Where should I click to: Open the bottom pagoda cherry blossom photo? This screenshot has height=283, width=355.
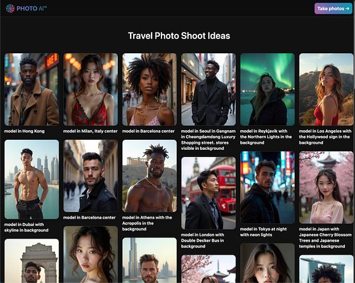208,269
